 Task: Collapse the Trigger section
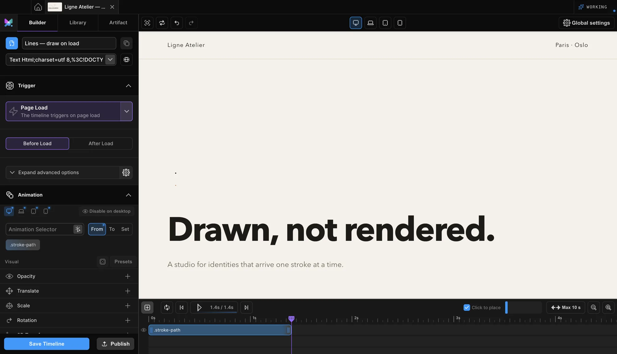(x=128, y=86)
